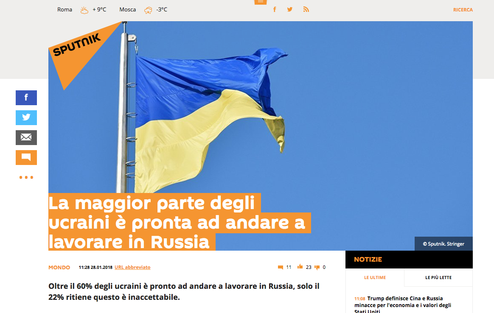Jump to comments via the orange speech-bubble button
494x313 pixels.
pyautogui.click(x=26, y=157)
